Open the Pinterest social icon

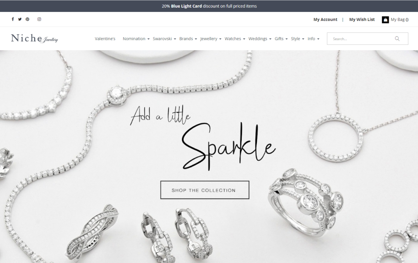[27, 19]
